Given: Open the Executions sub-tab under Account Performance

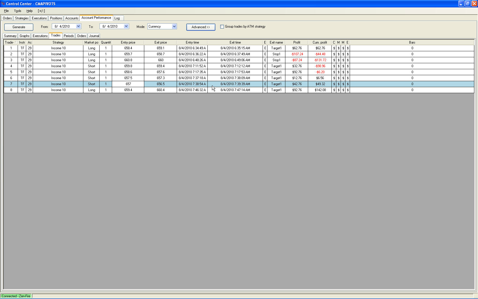Looking at the screenshot, I should [x=40, y=36].
